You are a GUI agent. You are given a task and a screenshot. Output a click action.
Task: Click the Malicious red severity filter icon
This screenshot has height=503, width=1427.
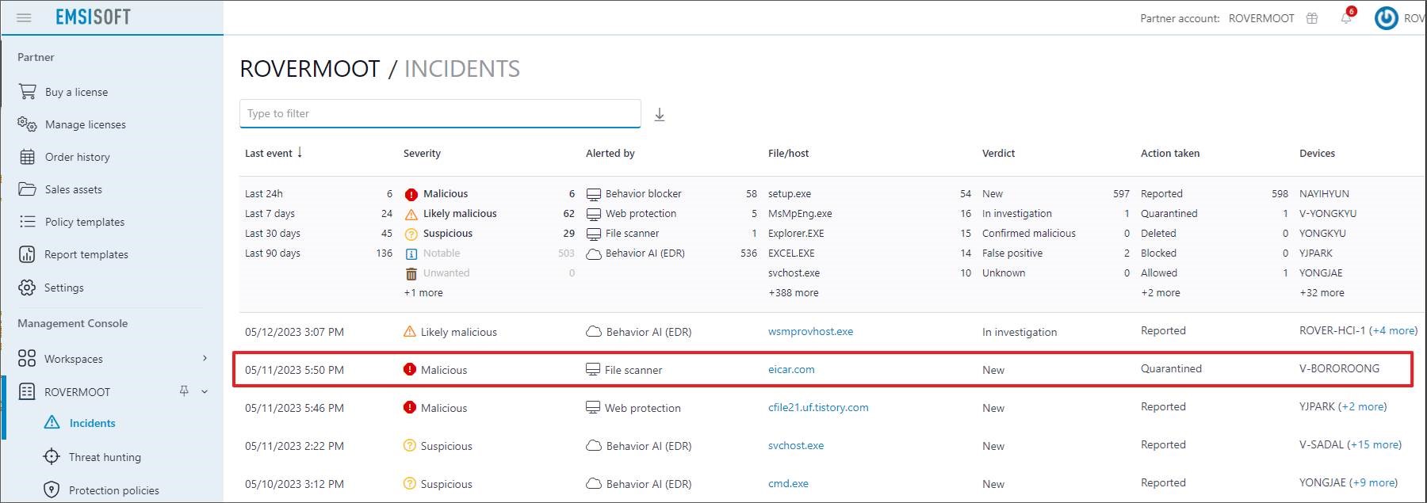[x=411, y=194]
